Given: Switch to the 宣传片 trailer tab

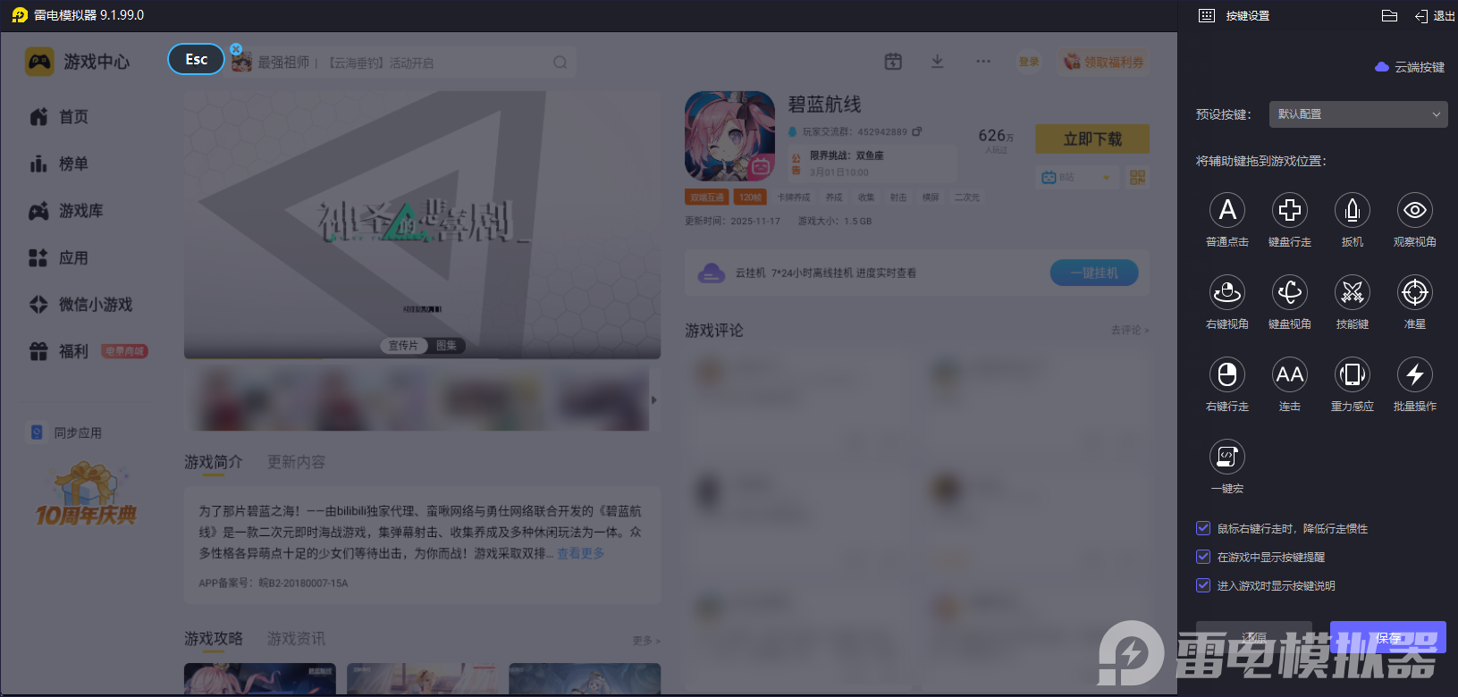Looking at the screenshot, I should pos(403,346).
